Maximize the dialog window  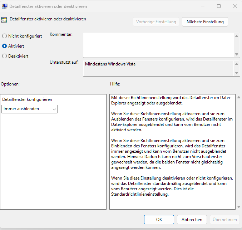219,6
